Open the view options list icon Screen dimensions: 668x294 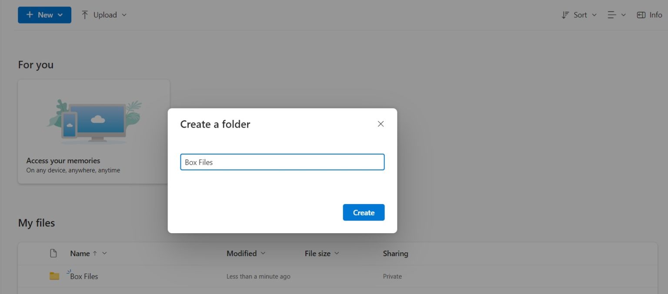click(x=612, y=14)
